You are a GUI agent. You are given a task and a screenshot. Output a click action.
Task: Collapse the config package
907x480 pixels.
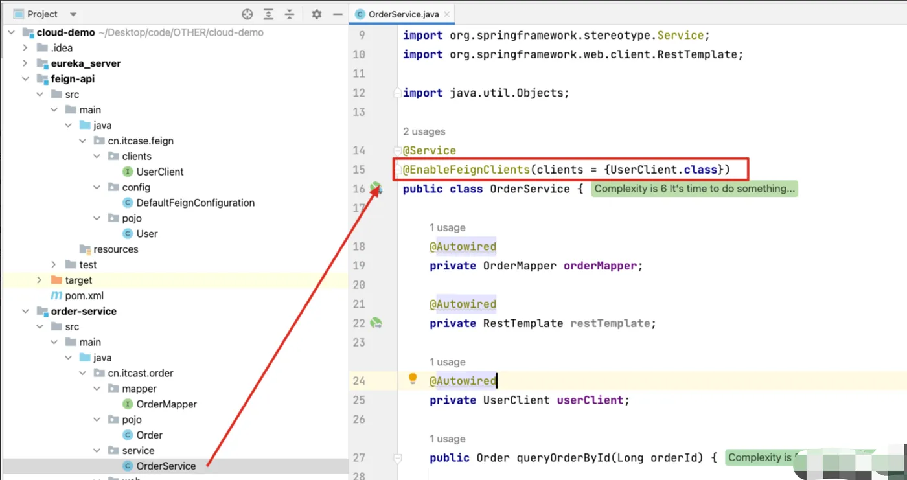tap(97, 187)
